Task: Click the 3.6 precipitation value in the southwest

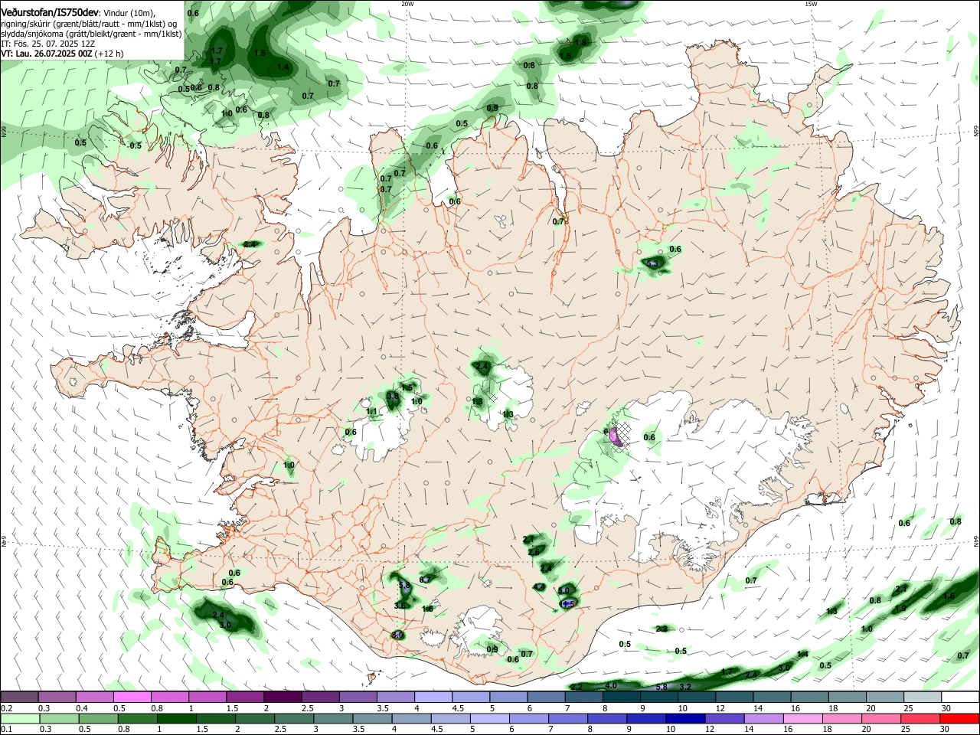Action: click(x=400, y=606)
